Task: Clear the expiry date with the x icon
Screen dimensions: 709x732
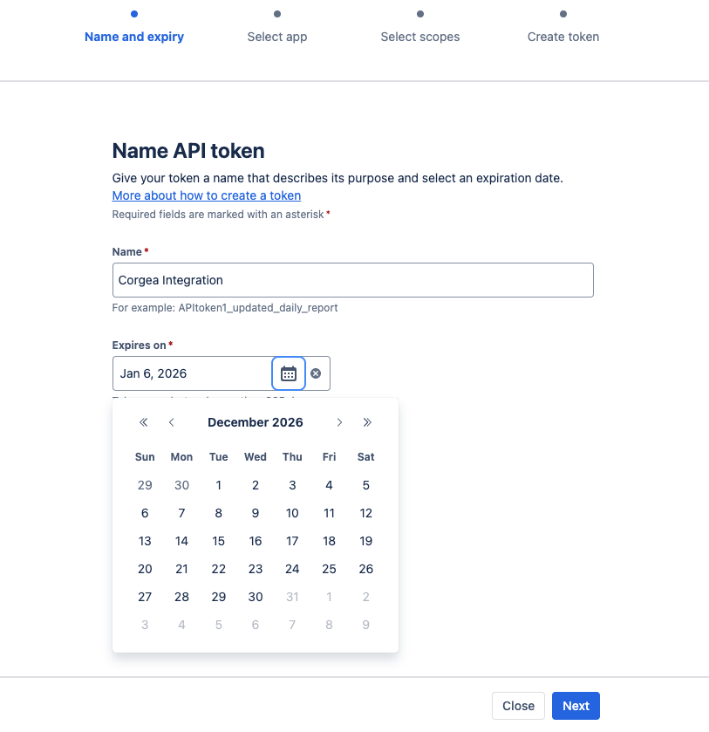Action: pyautogui.click(x=316, y=373)
